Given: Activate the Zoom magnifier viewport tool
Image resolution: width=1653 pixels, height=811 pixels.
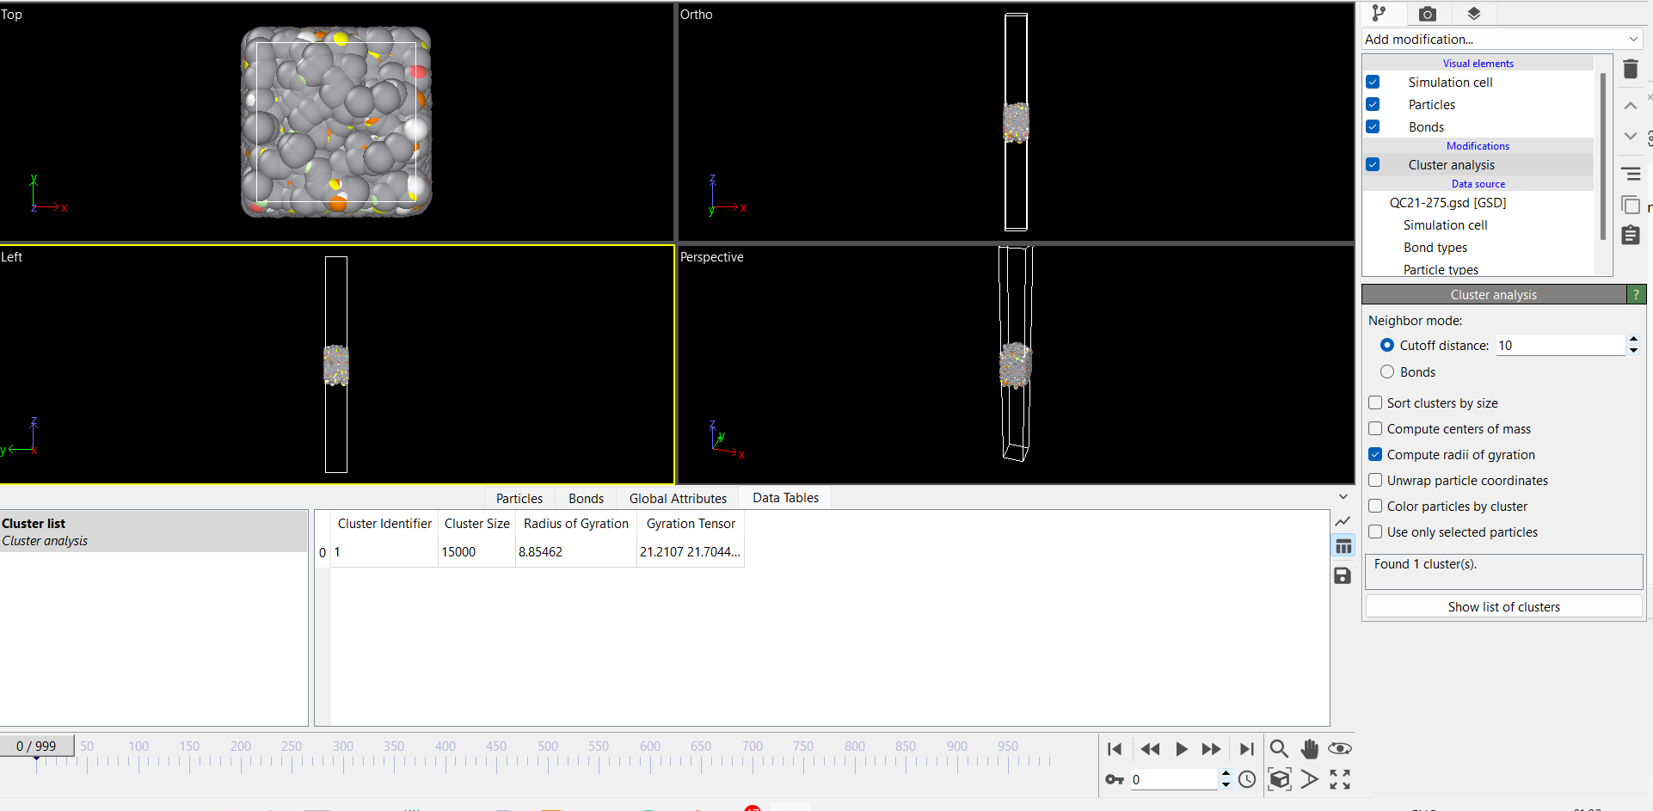Looking at the screenshot, I should pos(1279,749).
